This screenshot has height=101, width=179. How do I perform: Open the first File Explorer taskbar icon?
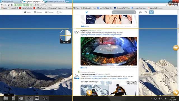(x=6, y=98)
